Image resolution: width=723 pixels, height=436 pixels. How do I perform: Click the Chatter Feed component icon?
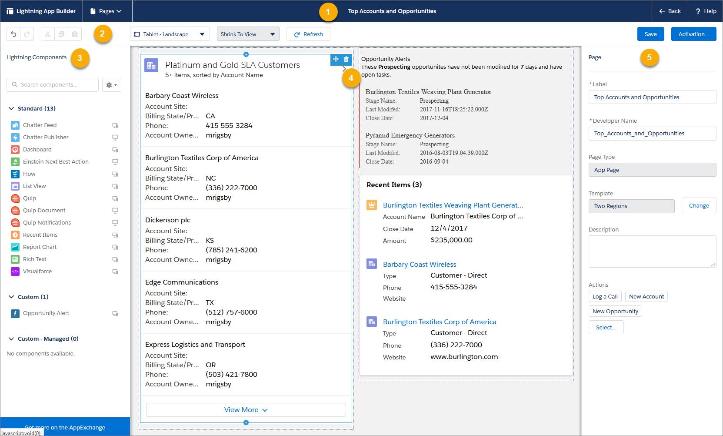15,125
